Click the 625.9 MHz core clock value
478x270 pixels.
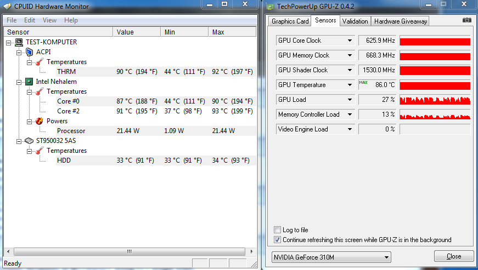coord(377,41)
